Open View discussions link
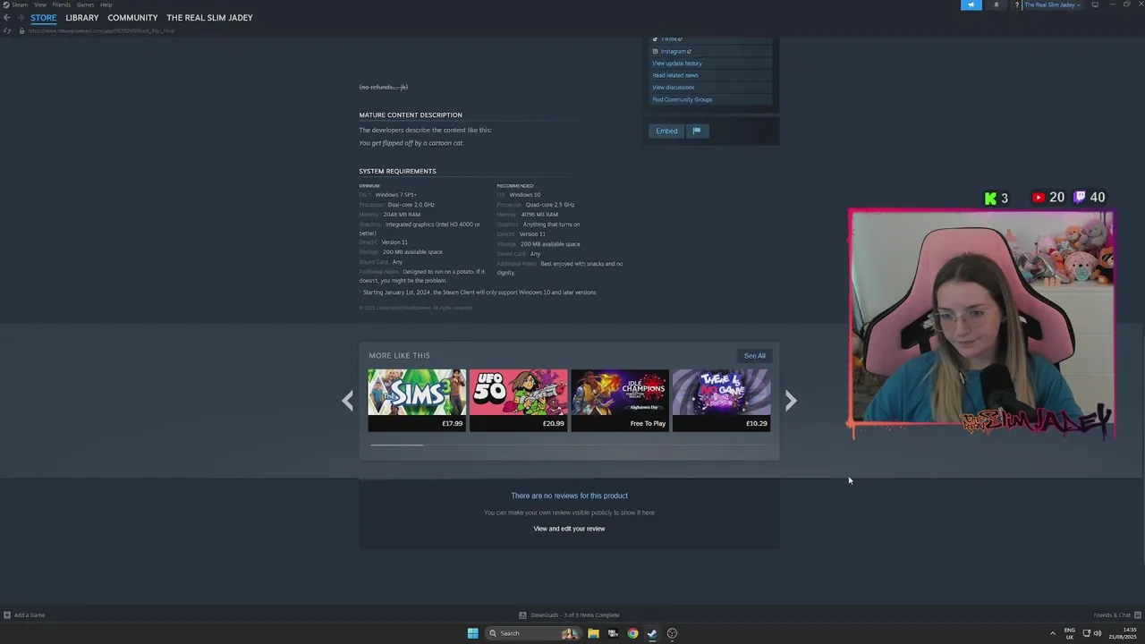The width and height of the screenshot is (1145, 644). 674,88
